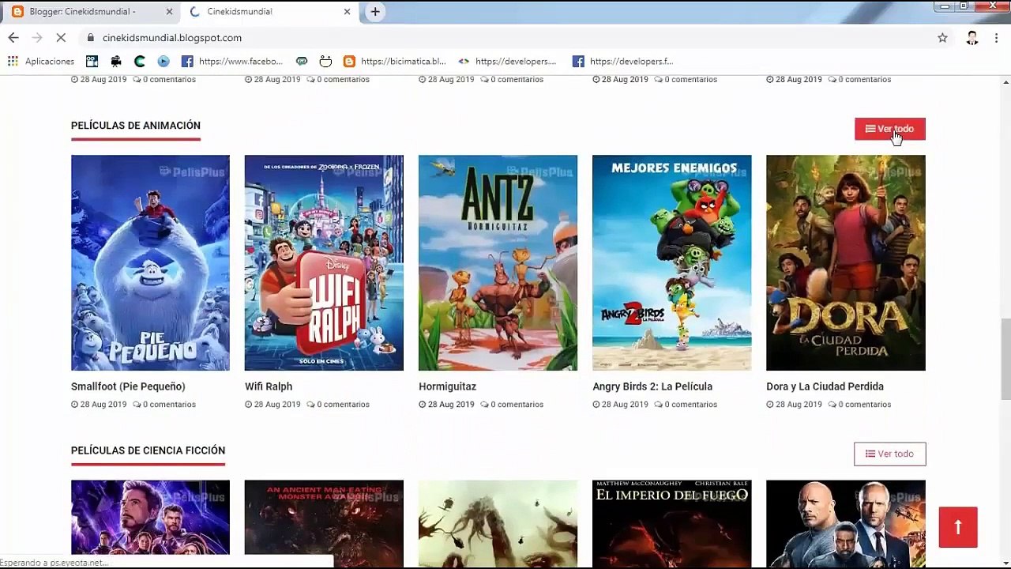Viewport: 1011px width, 569px height.
Task: Open the Chrome three-dot menu
Action: tap(996, 37)
